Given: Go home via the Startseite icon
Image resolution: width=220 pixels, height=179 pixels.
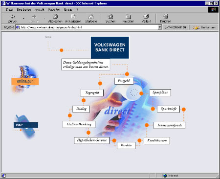Looking at the screenshot, I should point(91,17).
